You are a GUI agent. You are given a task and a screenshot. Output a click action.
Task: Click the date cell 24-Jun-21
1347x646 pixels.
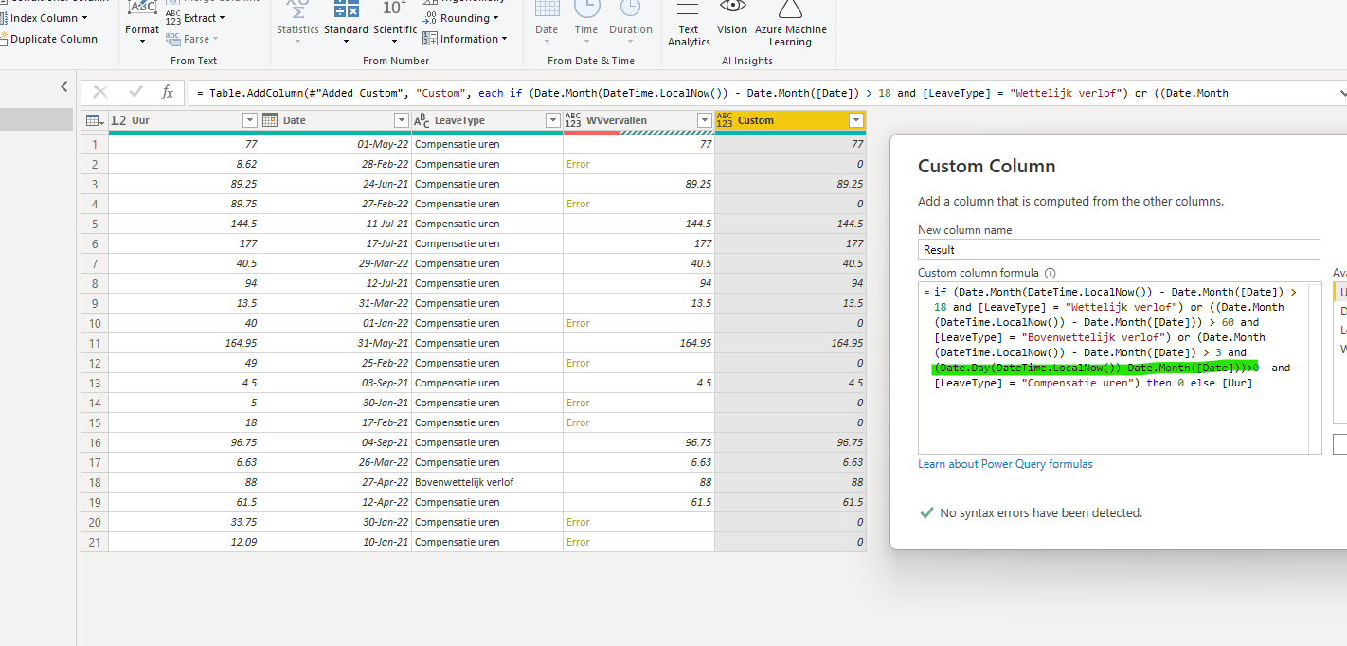336,184
